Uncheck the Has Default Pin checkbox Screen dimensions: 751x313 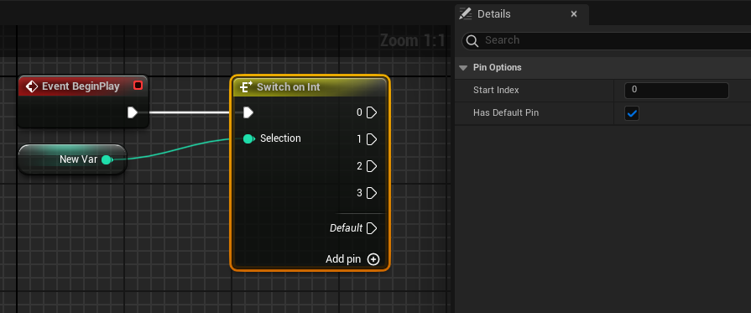tap(632, 113)
